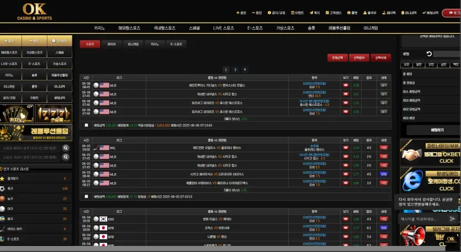This screenshot has width=461, height=252.
Task: Select 축구 soccer in sports list
Action: pyautogui.click(x=36, y=189)
